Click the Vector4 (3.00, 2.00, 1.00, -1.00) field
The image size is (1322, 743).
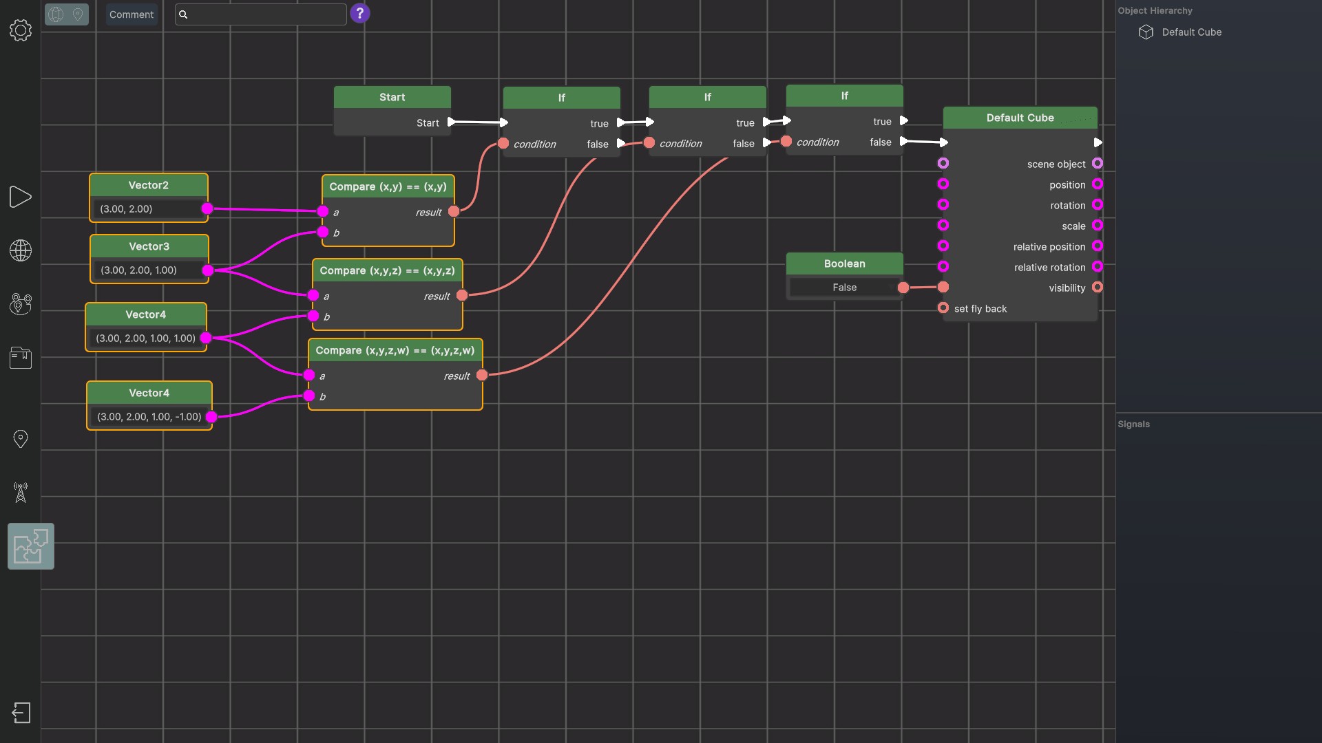tap(149, 417)
